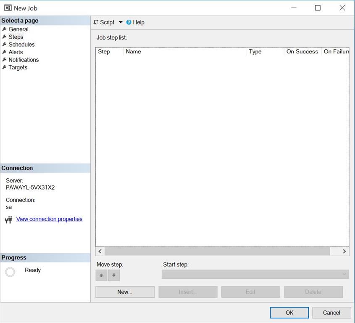355x323 pixels.
Task: Click the New Job window title icon
Action: tap(8, 8)
